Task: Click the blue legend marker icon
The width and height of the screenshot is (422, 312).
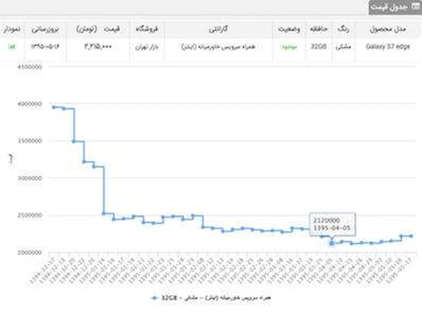Action: 154,298
